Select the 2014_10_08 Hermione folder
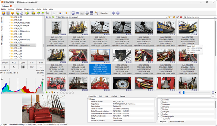Screen dimensions: 217x126 21,31
